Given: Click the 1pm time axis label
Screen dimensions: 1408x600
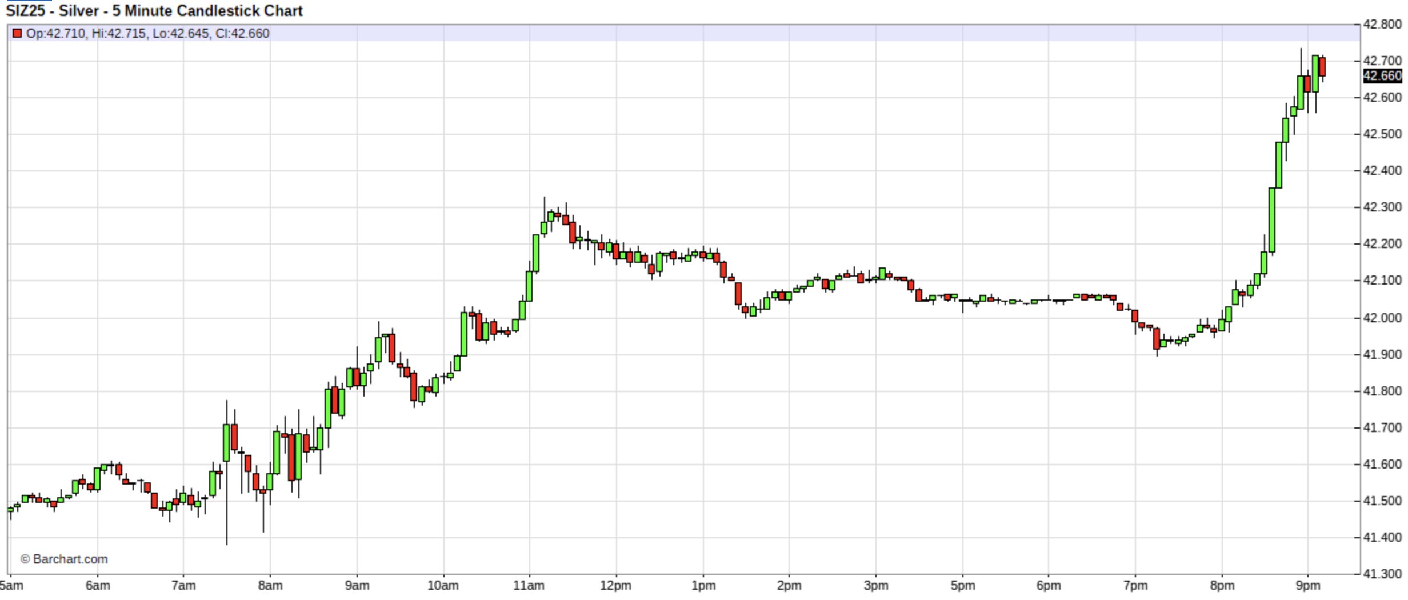Looking at the screenshot, I should (703, 586).
